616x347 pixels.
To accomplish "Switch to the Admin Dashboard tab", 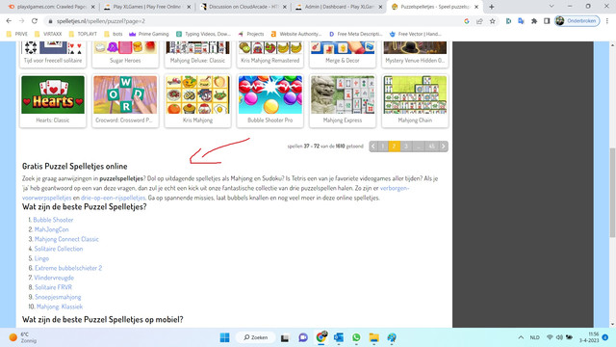I will coord(338,7).
